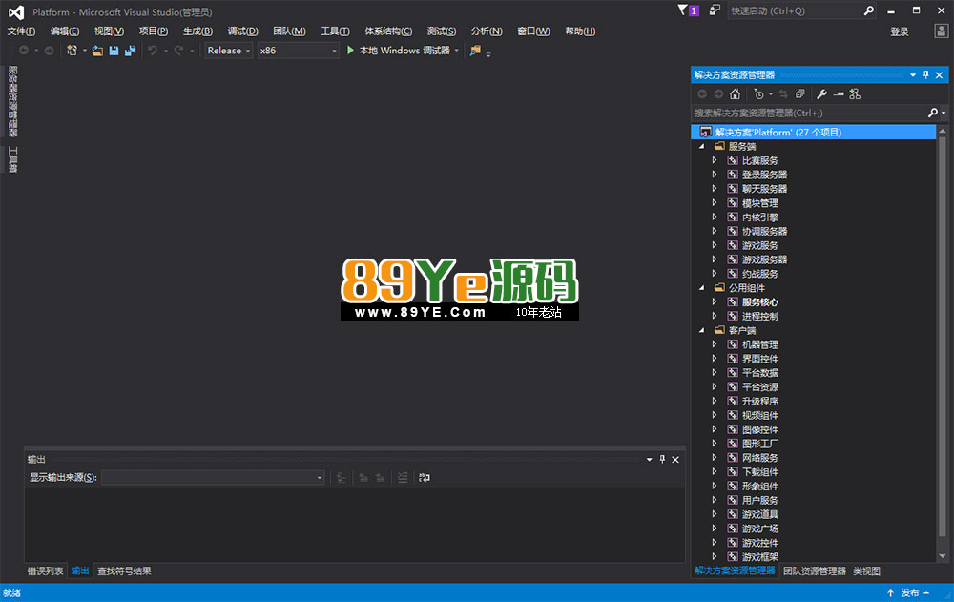Click the preview selected items icon
954x602 pixels.
839,93
